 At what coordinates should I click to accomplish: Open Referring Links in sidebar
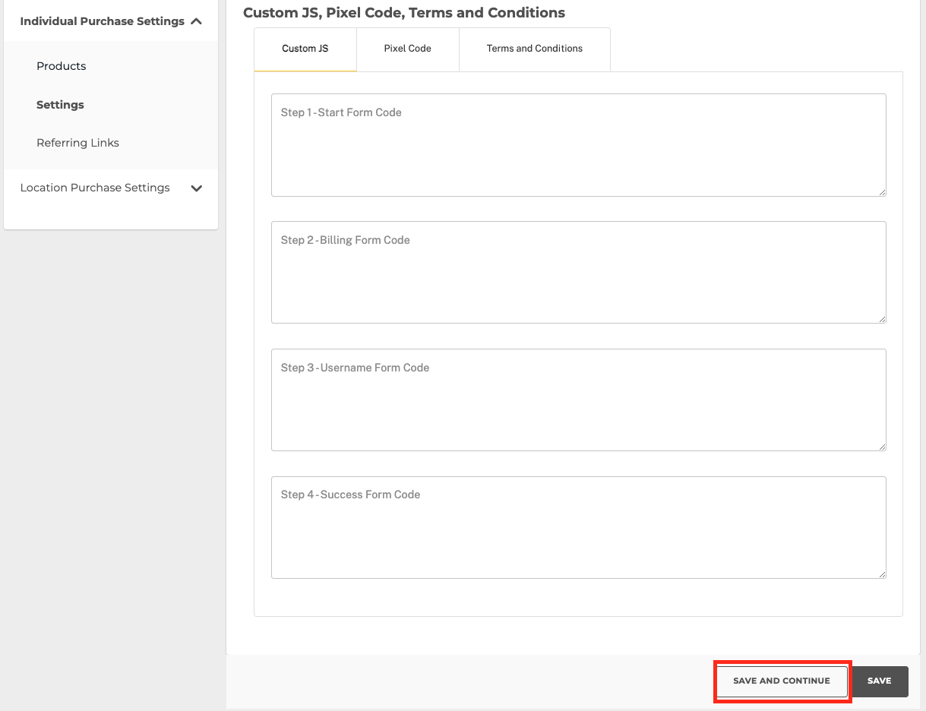click(77, 143)
